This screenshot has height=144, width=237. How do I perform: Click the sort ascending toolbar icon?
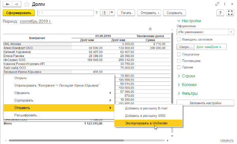pyautogui.click(x=103, y=13)
